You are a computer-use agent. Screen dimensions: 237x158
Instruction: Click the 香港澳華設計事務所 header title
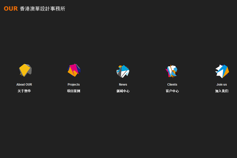(42, 9)
